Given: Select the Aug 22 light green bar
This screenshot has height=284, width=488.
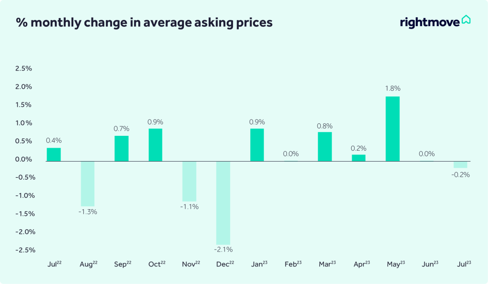Looking at the screenshot, I should pyautogui.click(x=88, y=183).
